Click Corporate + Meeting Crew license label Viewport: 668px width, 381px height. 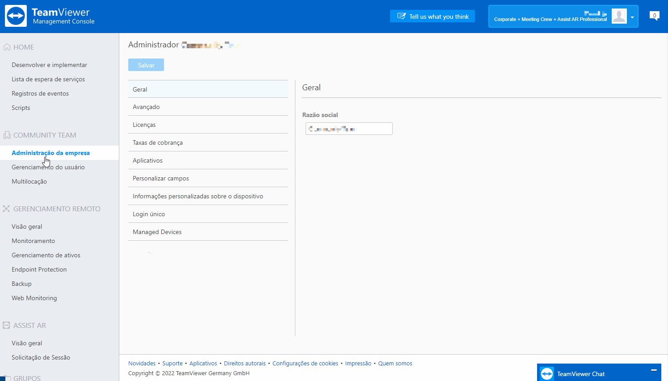coord(550,19)
